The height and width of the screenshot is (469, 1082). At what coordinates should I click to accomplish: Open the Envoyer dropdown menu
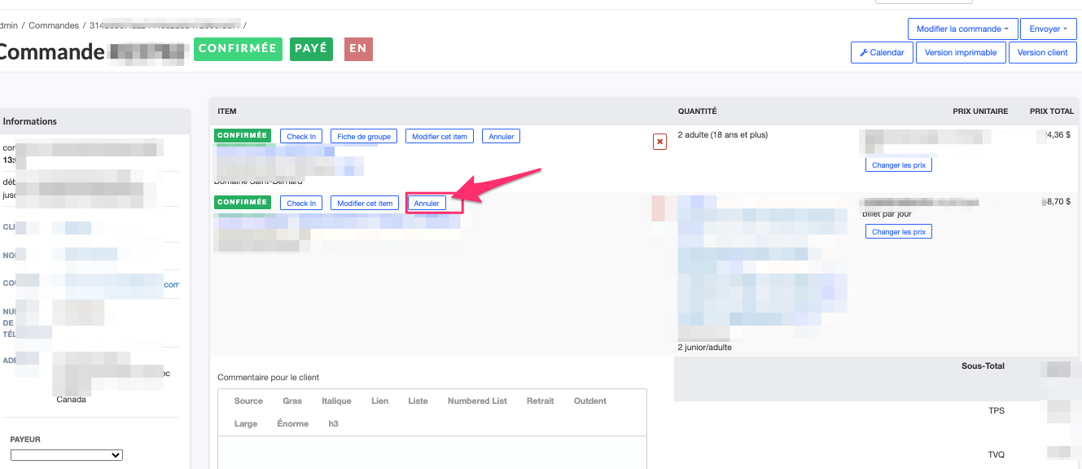click(x=1049, y=28)
